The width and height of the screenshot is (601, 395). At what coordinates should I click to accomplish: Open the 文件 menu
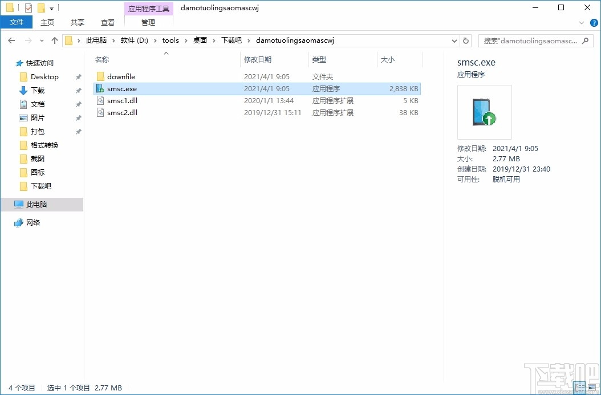(x=17, y=22)
